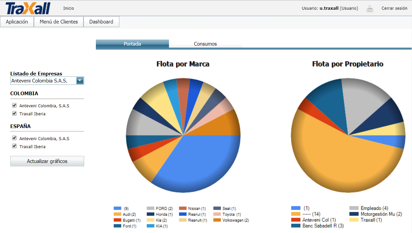The image size is (412, 233).
Task: Click the Bugatti legend color marker
Action: (117, 220)
